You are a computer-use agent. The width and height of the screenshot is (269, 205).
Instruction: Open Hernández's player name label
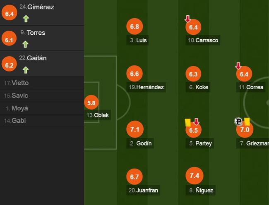(x=146, y=87)
